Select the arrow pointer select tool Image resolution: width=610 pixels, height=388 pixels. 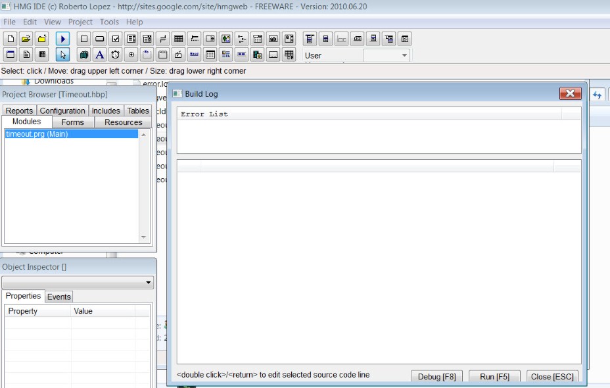[x=62, y=55]
